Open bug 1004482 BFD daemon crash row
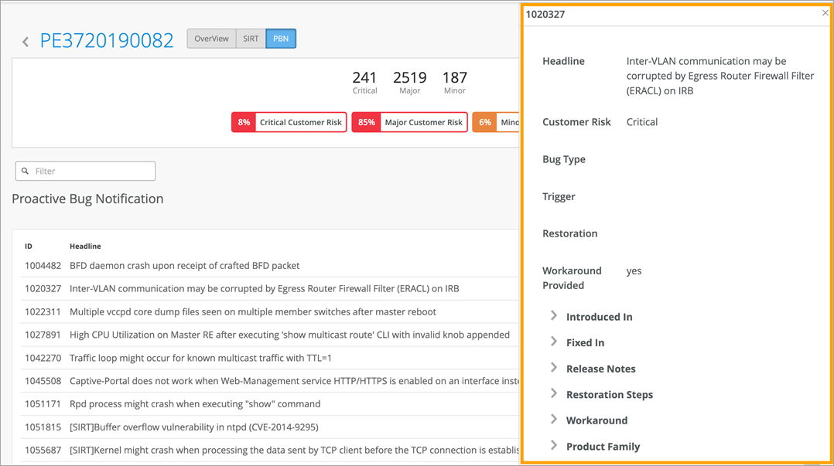834x466 pixels. (x=270, y=266)
